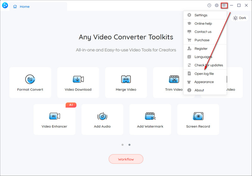The image size is (252, 176).
Task: Open the Add Watermark tool icon
Action: click(150, 116)
